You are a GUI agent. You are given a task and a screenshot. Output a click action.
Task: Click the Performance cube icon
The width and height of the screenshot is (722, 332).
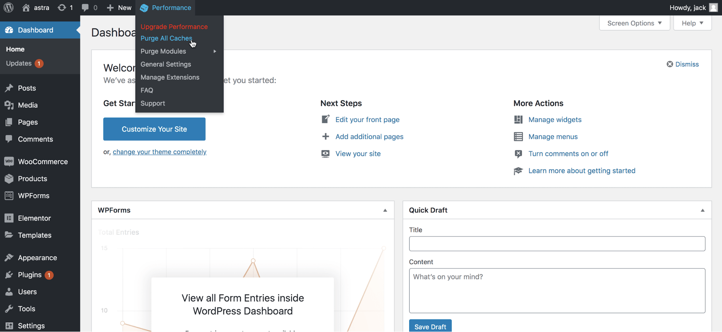pyautogui.click(x=144, y=8)
